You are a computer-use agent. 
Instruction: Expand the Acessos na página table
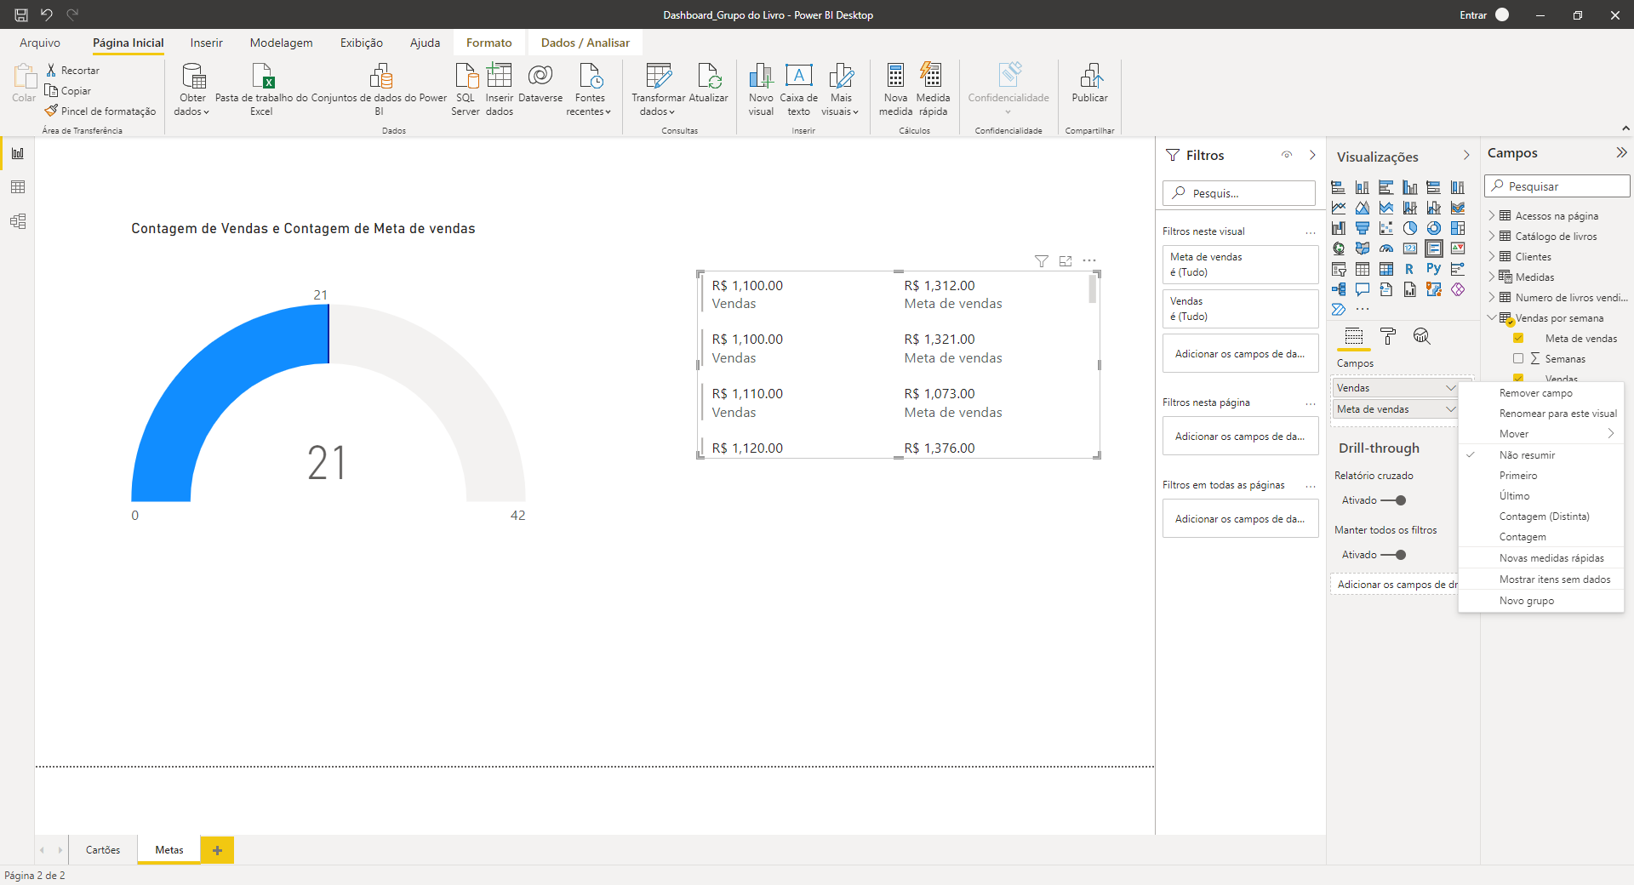(x=1492, y=216)
